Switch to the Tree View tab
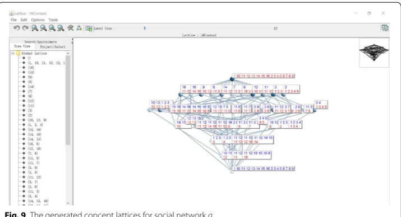 coord(22,46)
